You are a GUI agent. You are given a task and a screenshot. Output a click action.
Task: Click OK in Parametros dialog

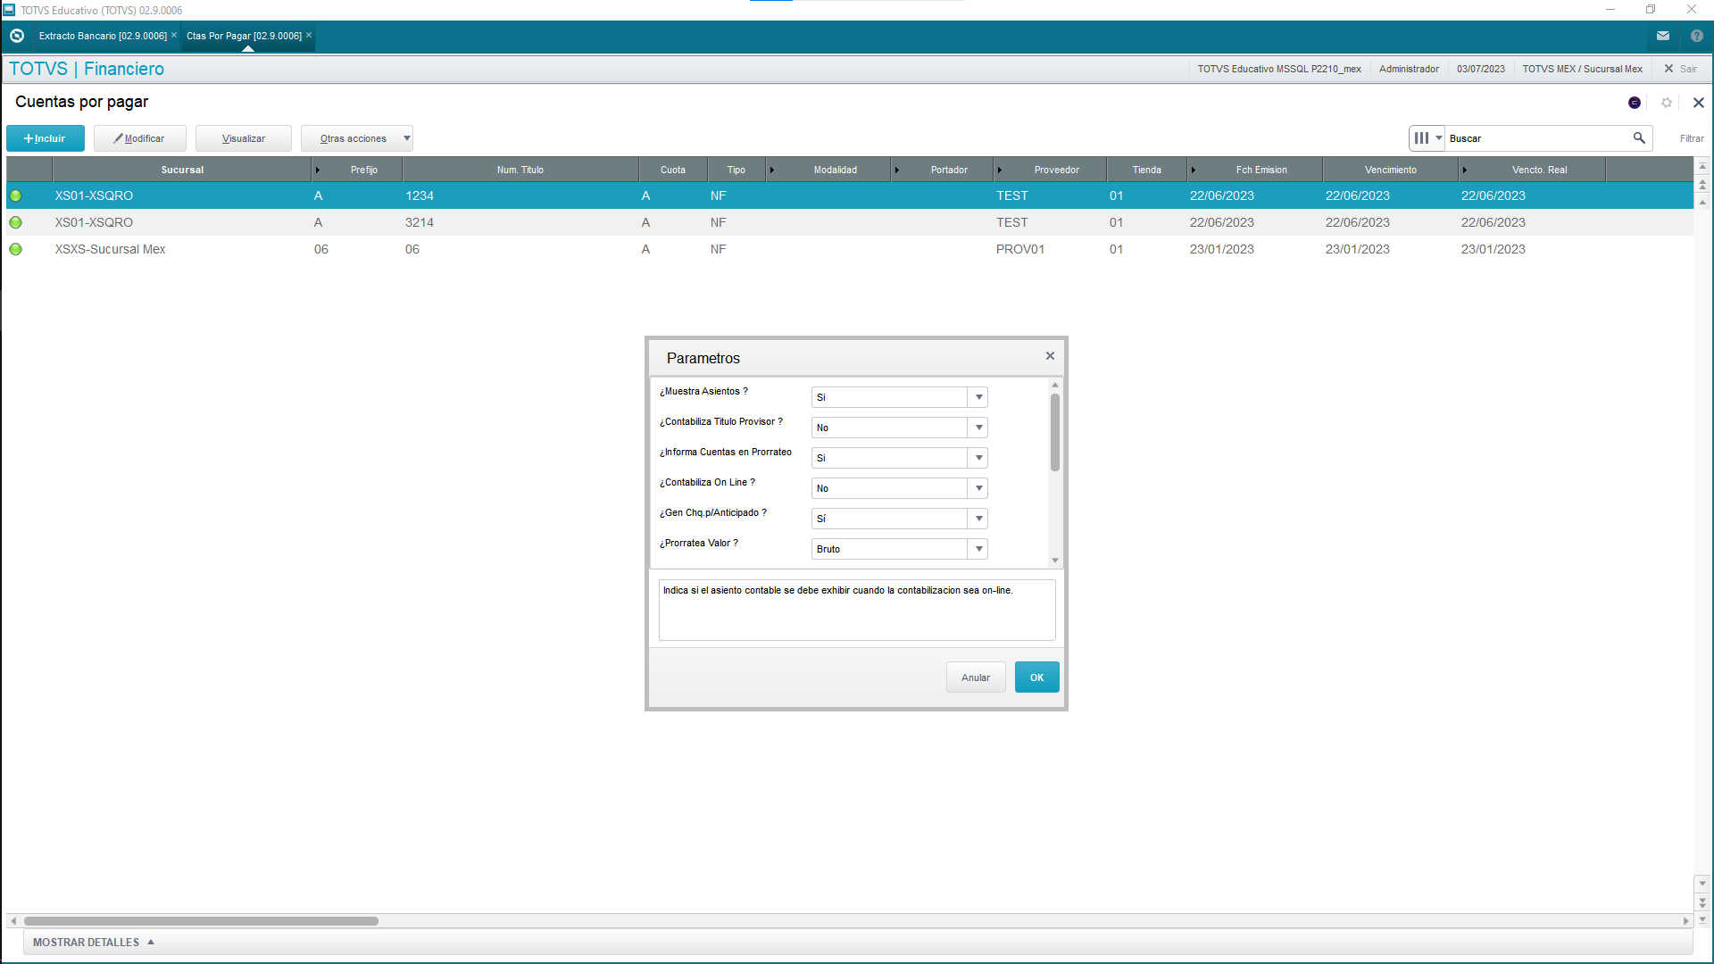click(x=1037, y=677)
